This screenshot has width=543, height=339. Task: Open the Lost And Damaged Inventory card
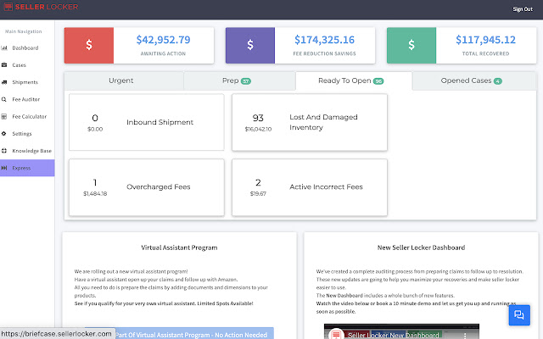310,122
